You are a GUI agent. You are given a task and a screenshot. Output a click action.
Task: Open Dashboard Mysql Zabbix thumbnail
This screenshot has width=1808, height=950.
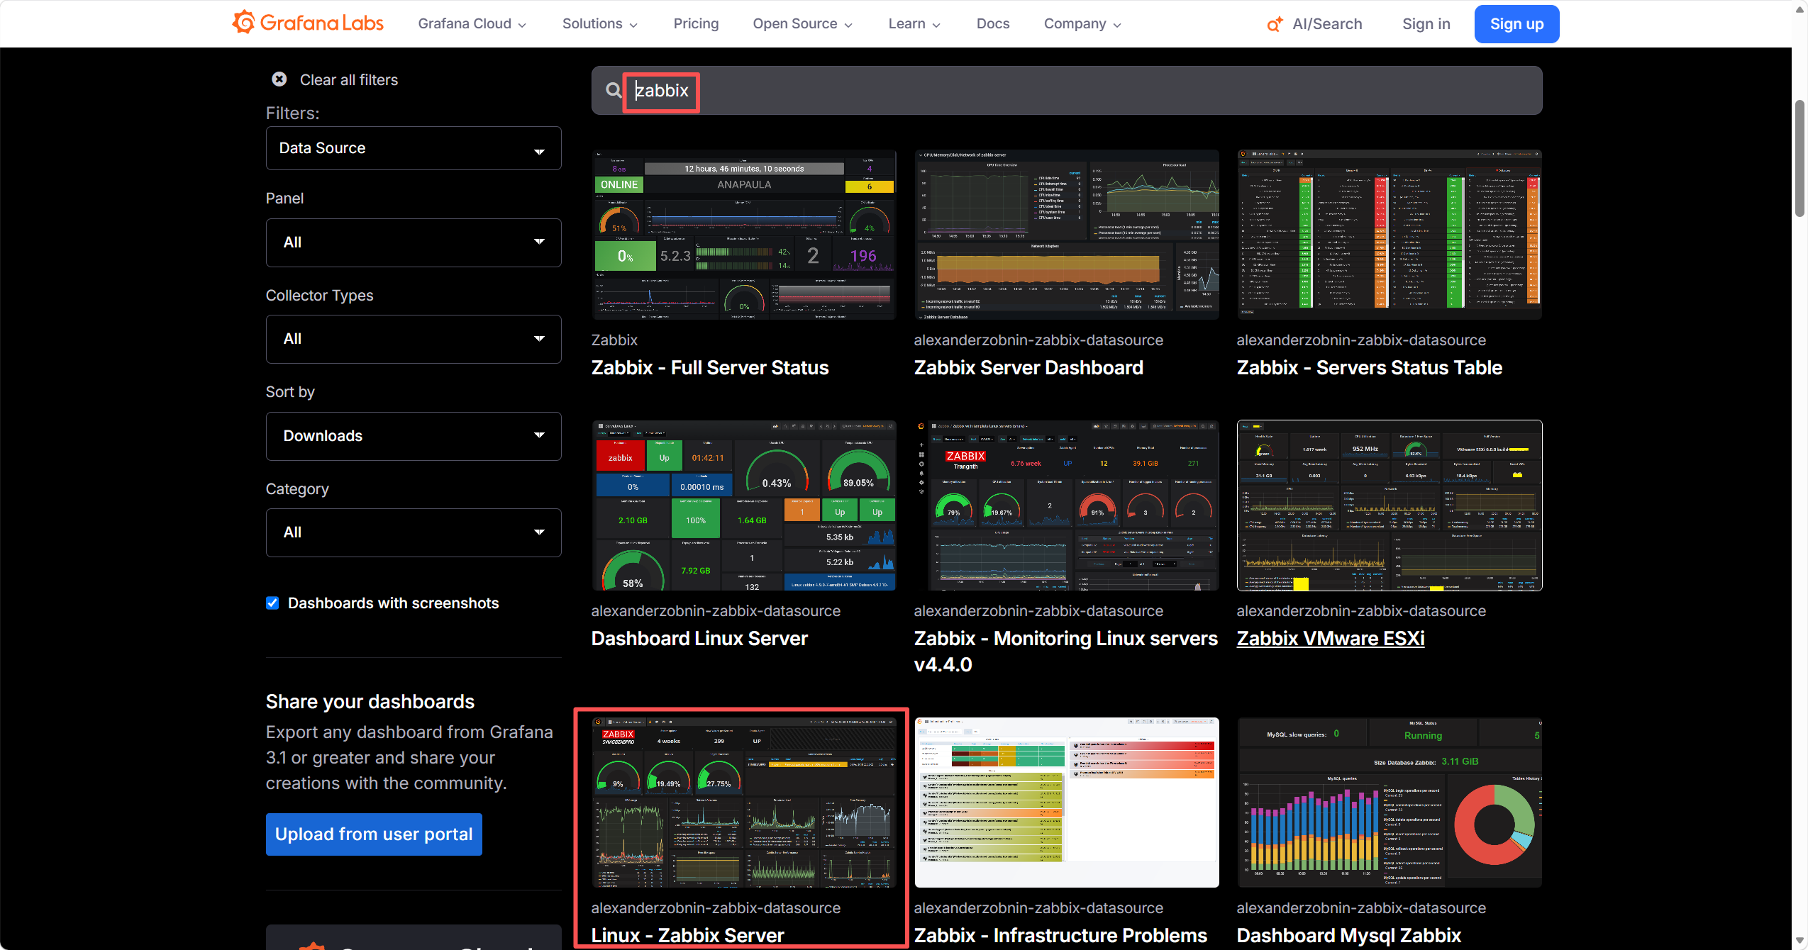1390,803
